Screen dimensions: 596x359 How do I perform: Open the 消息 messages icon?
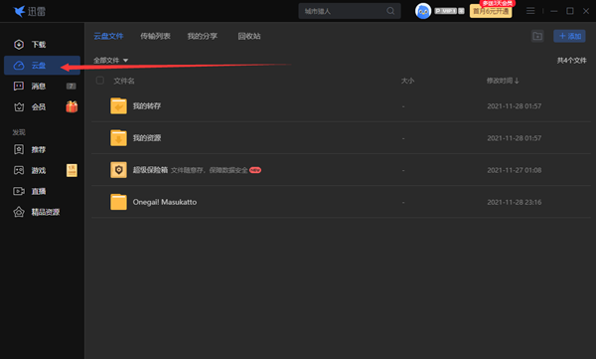19,87
